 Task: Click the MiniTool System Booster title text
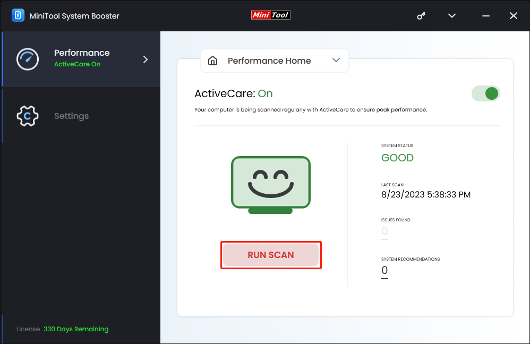tap(74, 16)
